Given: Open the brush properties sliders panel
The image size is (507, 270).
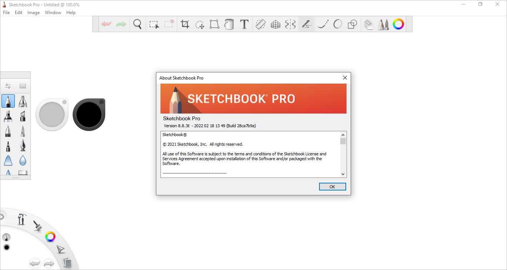Looking at the screenshot, I should pyautogui.click(x=8, y=86).
